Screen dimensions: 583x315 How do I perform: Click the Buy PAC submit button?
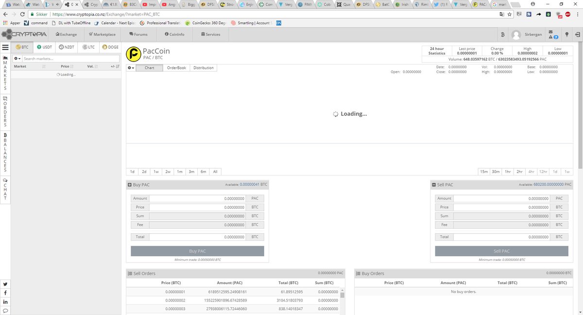[197, 251]
